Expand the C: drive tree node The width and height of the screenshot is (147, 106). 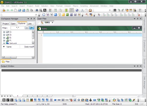4,32
